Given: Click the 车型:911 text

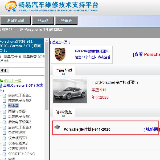Looking at the screenshot, I should (x=99, y=90).
